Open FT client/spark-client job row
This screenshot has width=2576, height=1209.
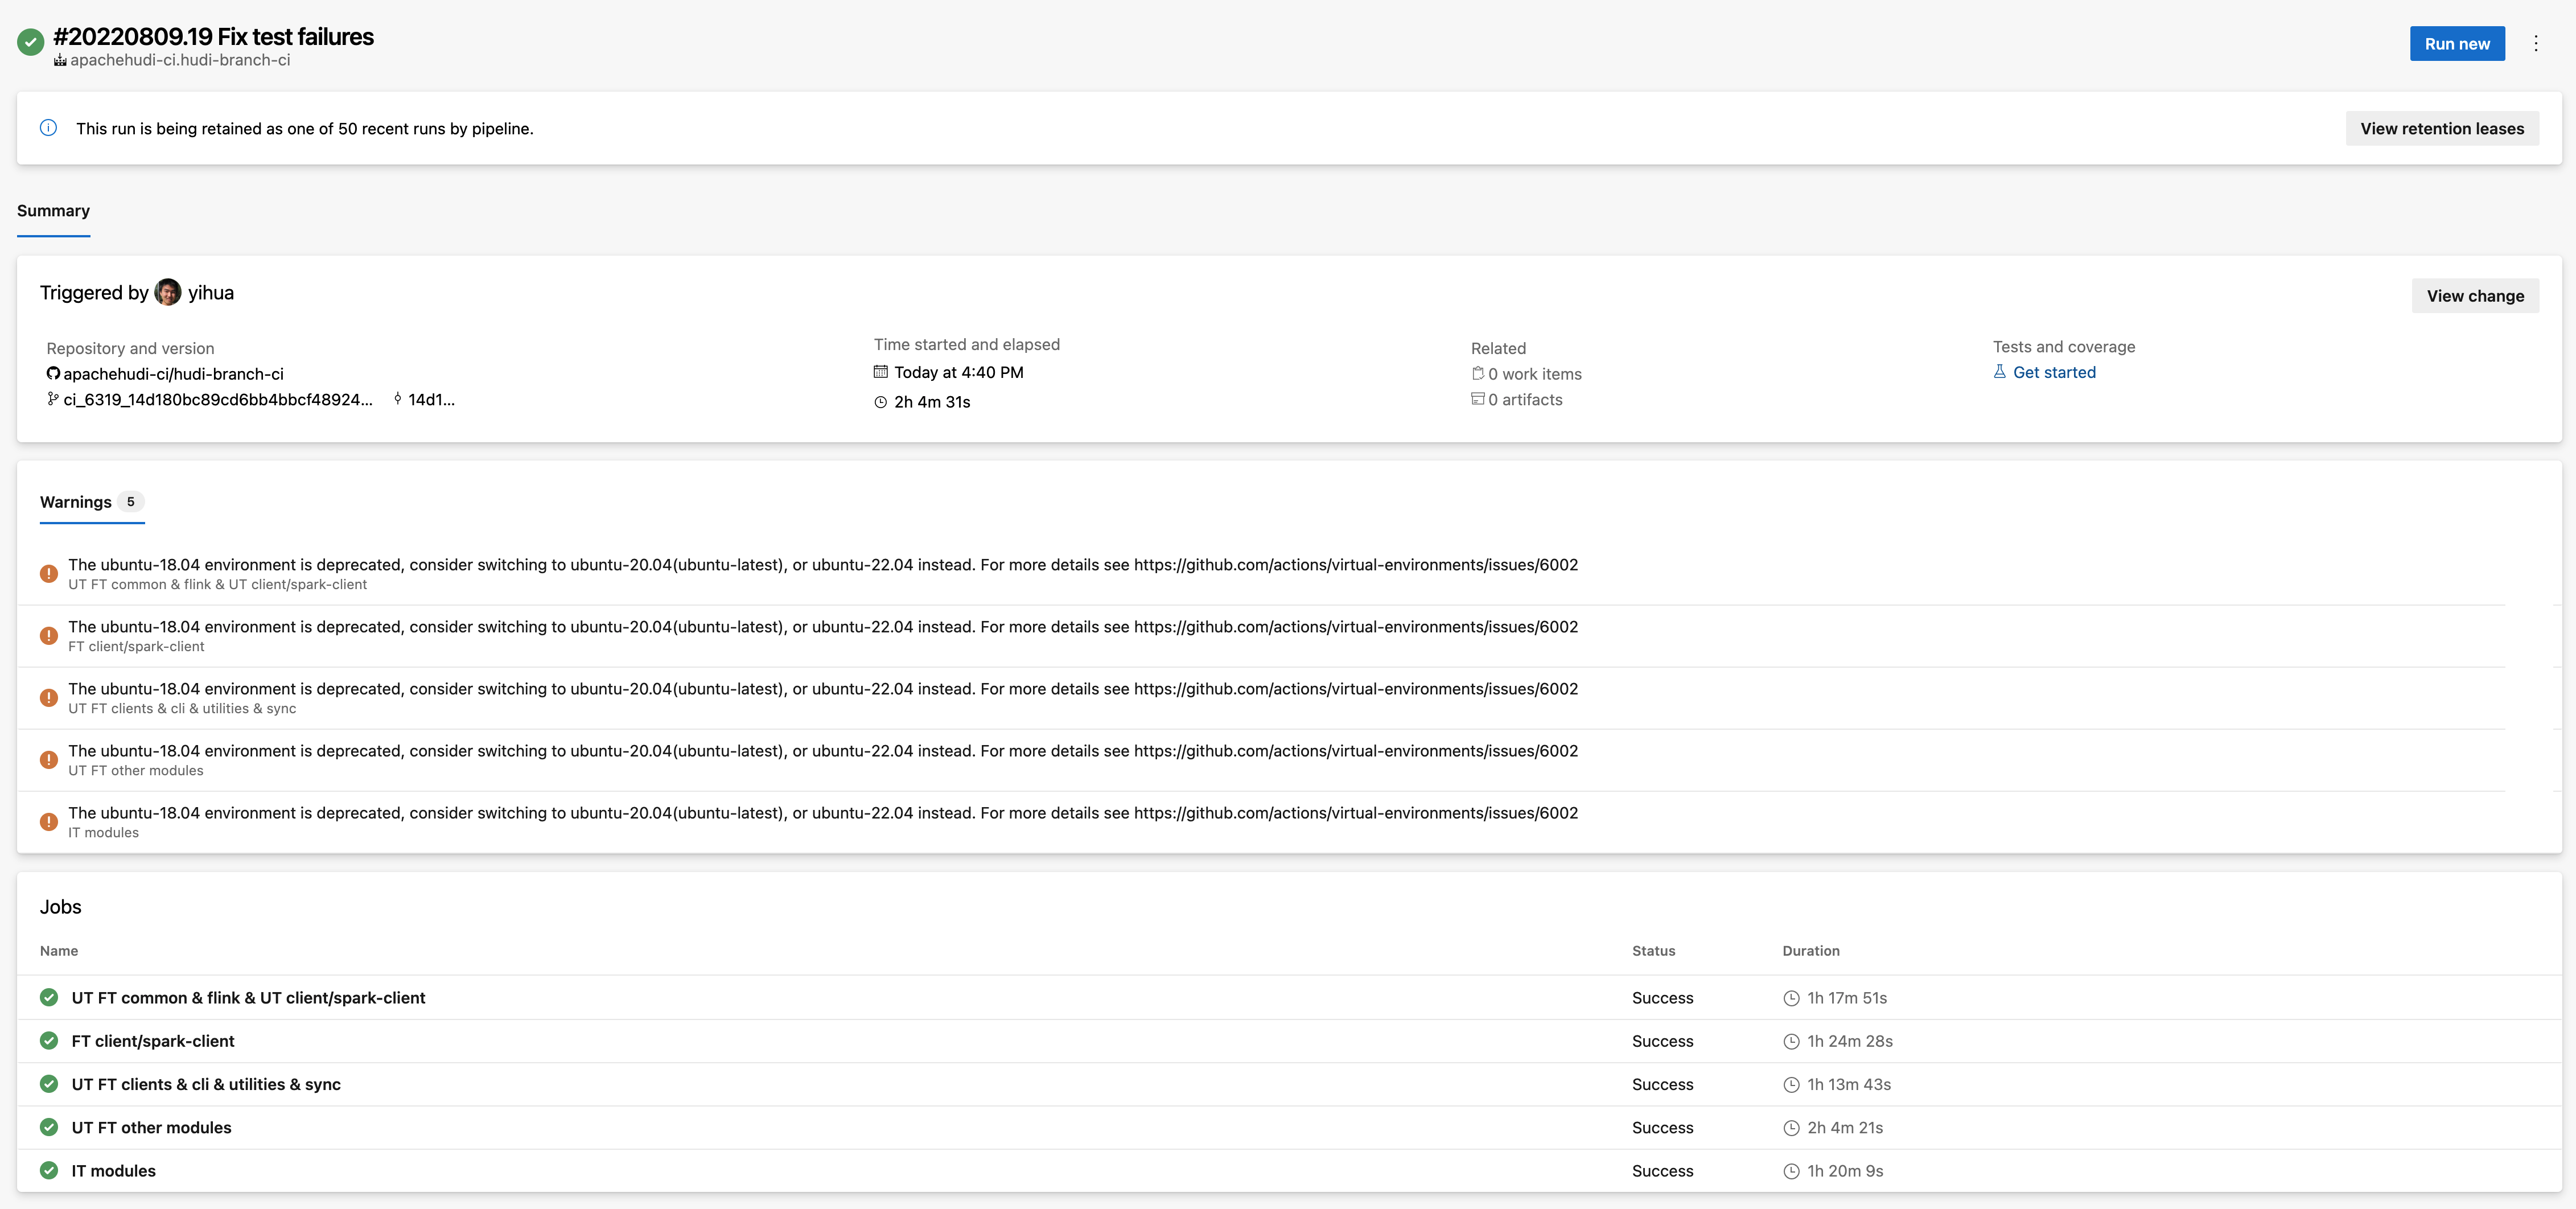153,1041
